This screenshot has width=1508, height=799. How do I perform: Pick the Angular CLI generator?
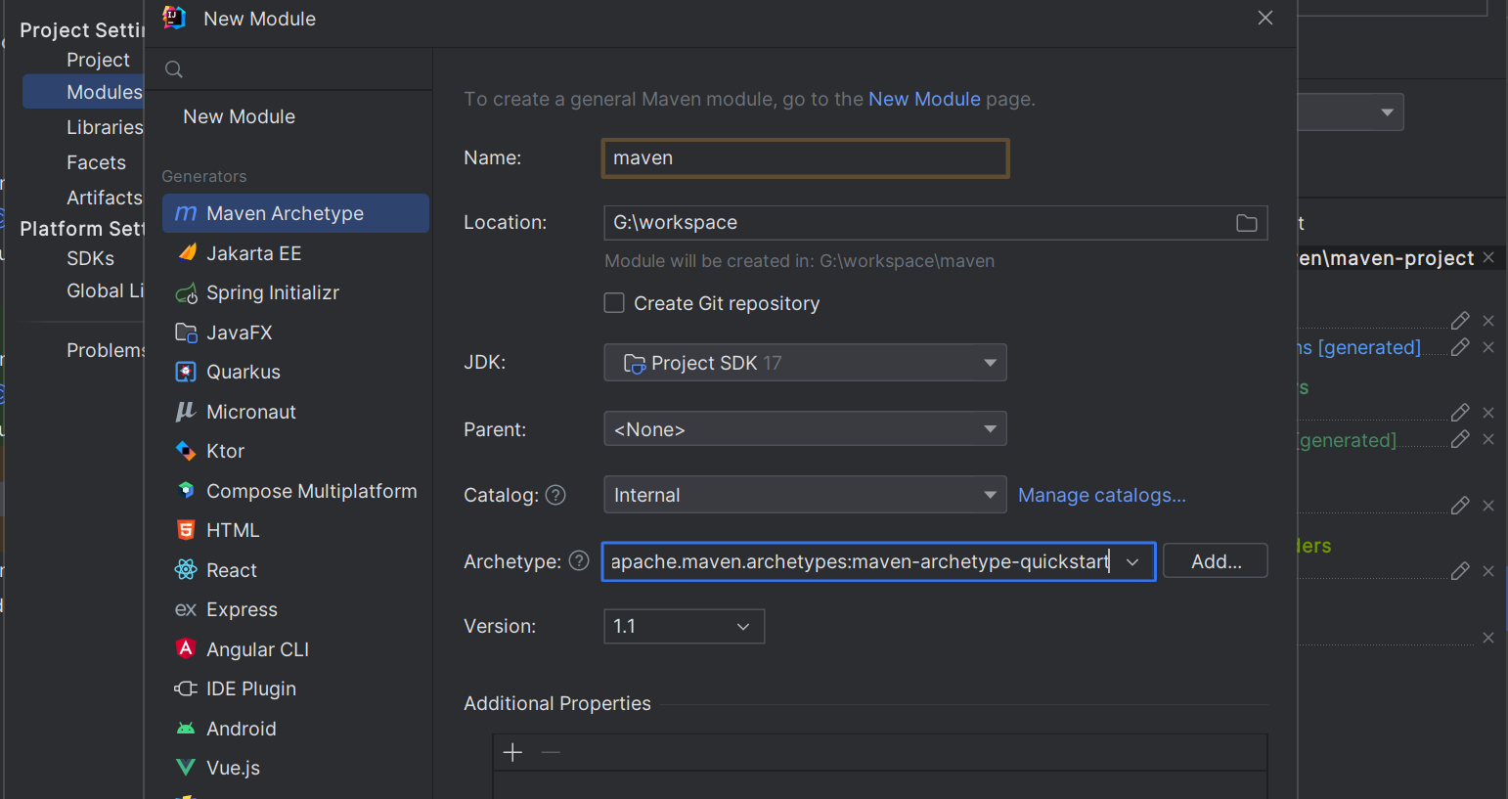257,649
